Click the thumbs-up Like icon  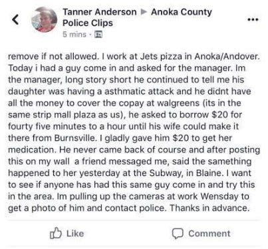coord(56,233)
